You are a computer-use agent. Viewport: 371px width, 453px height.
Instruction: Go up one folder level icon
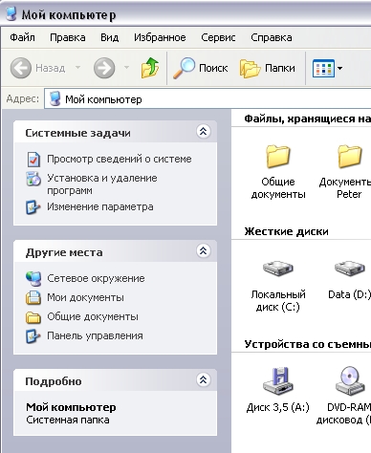pos(150,68)
